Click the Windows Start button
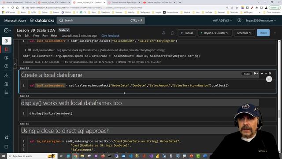 tap(4, 156)
